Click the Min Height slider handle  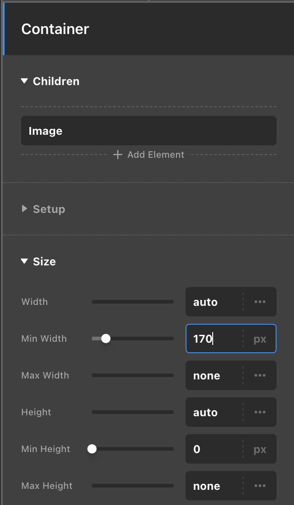pyautogui.click(x=92, y=449)
